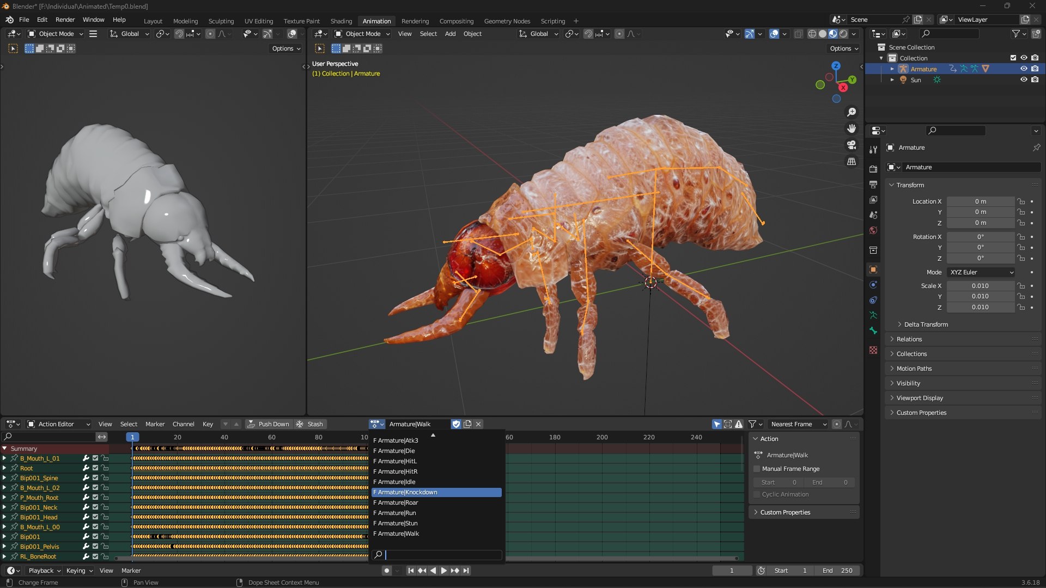This screenshot has width=1046, height=588.
Task: Open the Render properties tab
Action: click(873, 169)
